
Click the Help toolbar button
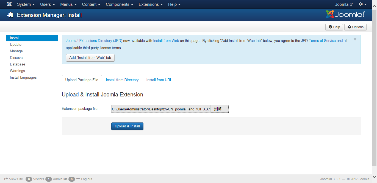tap(334, 27)
